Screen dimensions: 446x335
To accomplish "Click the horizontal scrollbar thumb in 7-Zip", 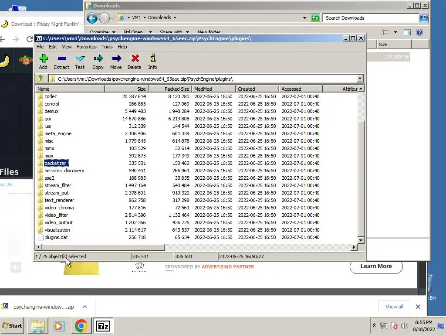I will tap(103, 247).
